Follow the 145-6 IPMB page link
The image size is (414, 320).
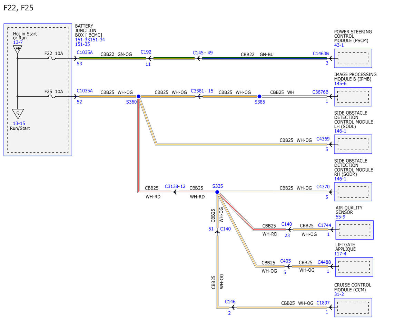pos(341,84)
